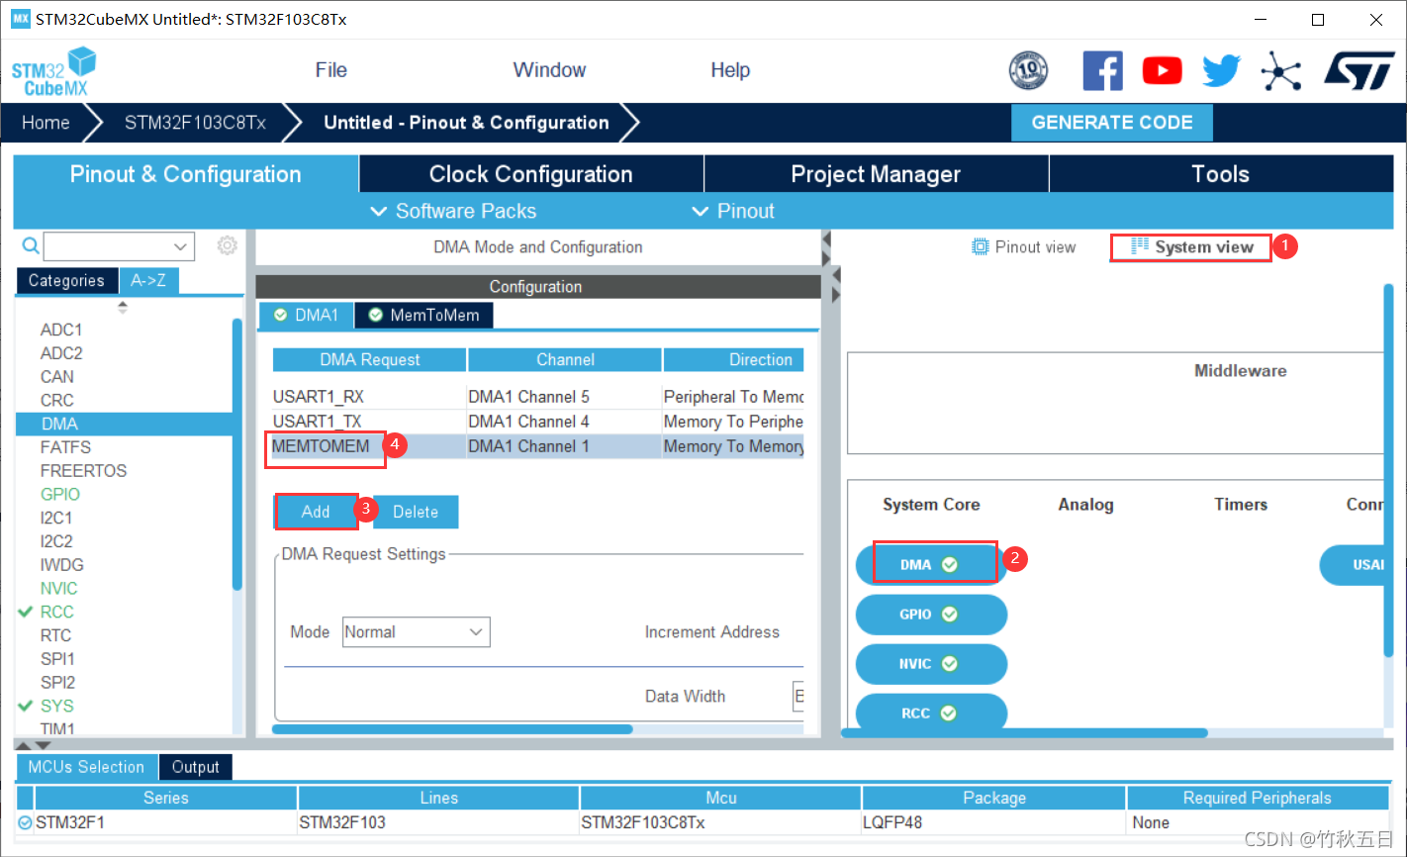Click the STM32F103C8Tx breadcrumb

click(195, 123)
